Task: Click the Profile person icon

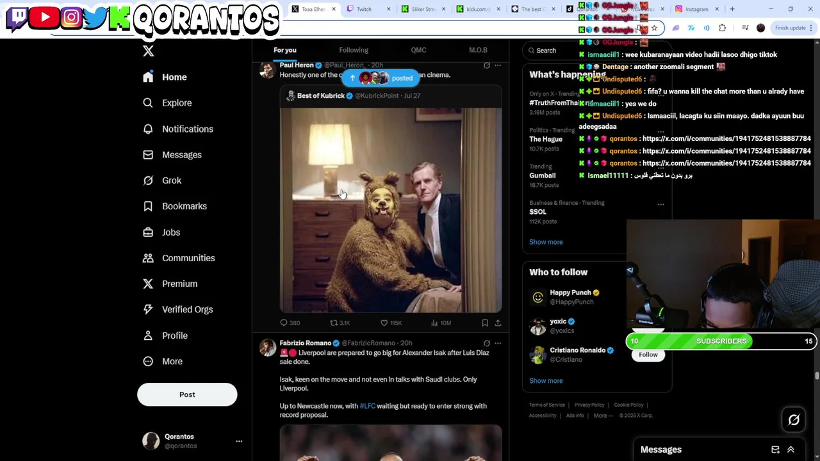Action: pos(148,336)
